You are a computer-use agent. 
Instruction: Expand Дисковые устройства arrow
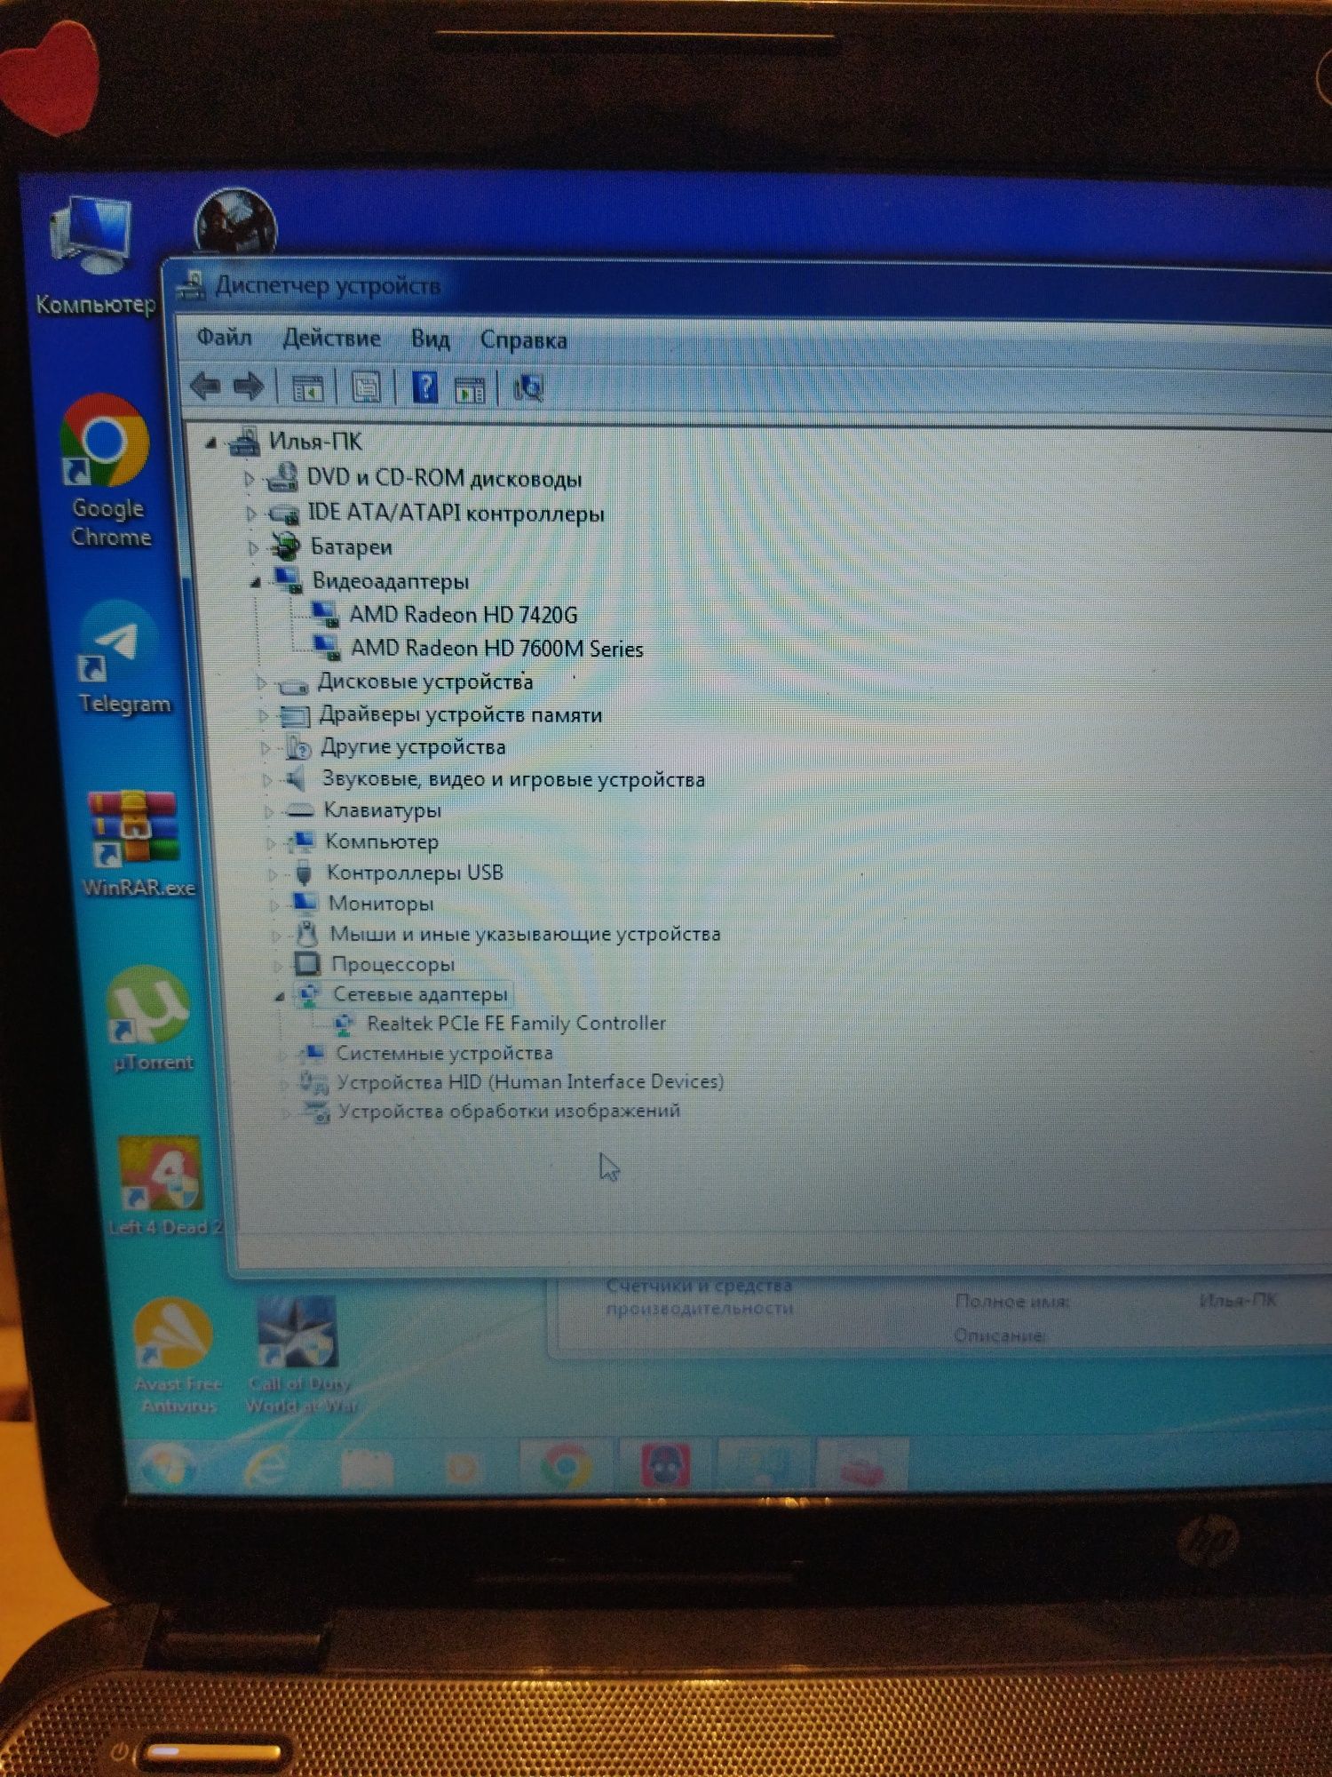[261, 682]
